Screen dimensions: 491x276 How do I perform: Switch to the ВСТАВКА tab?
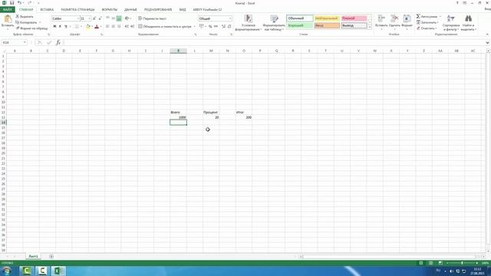coord(47,10)
